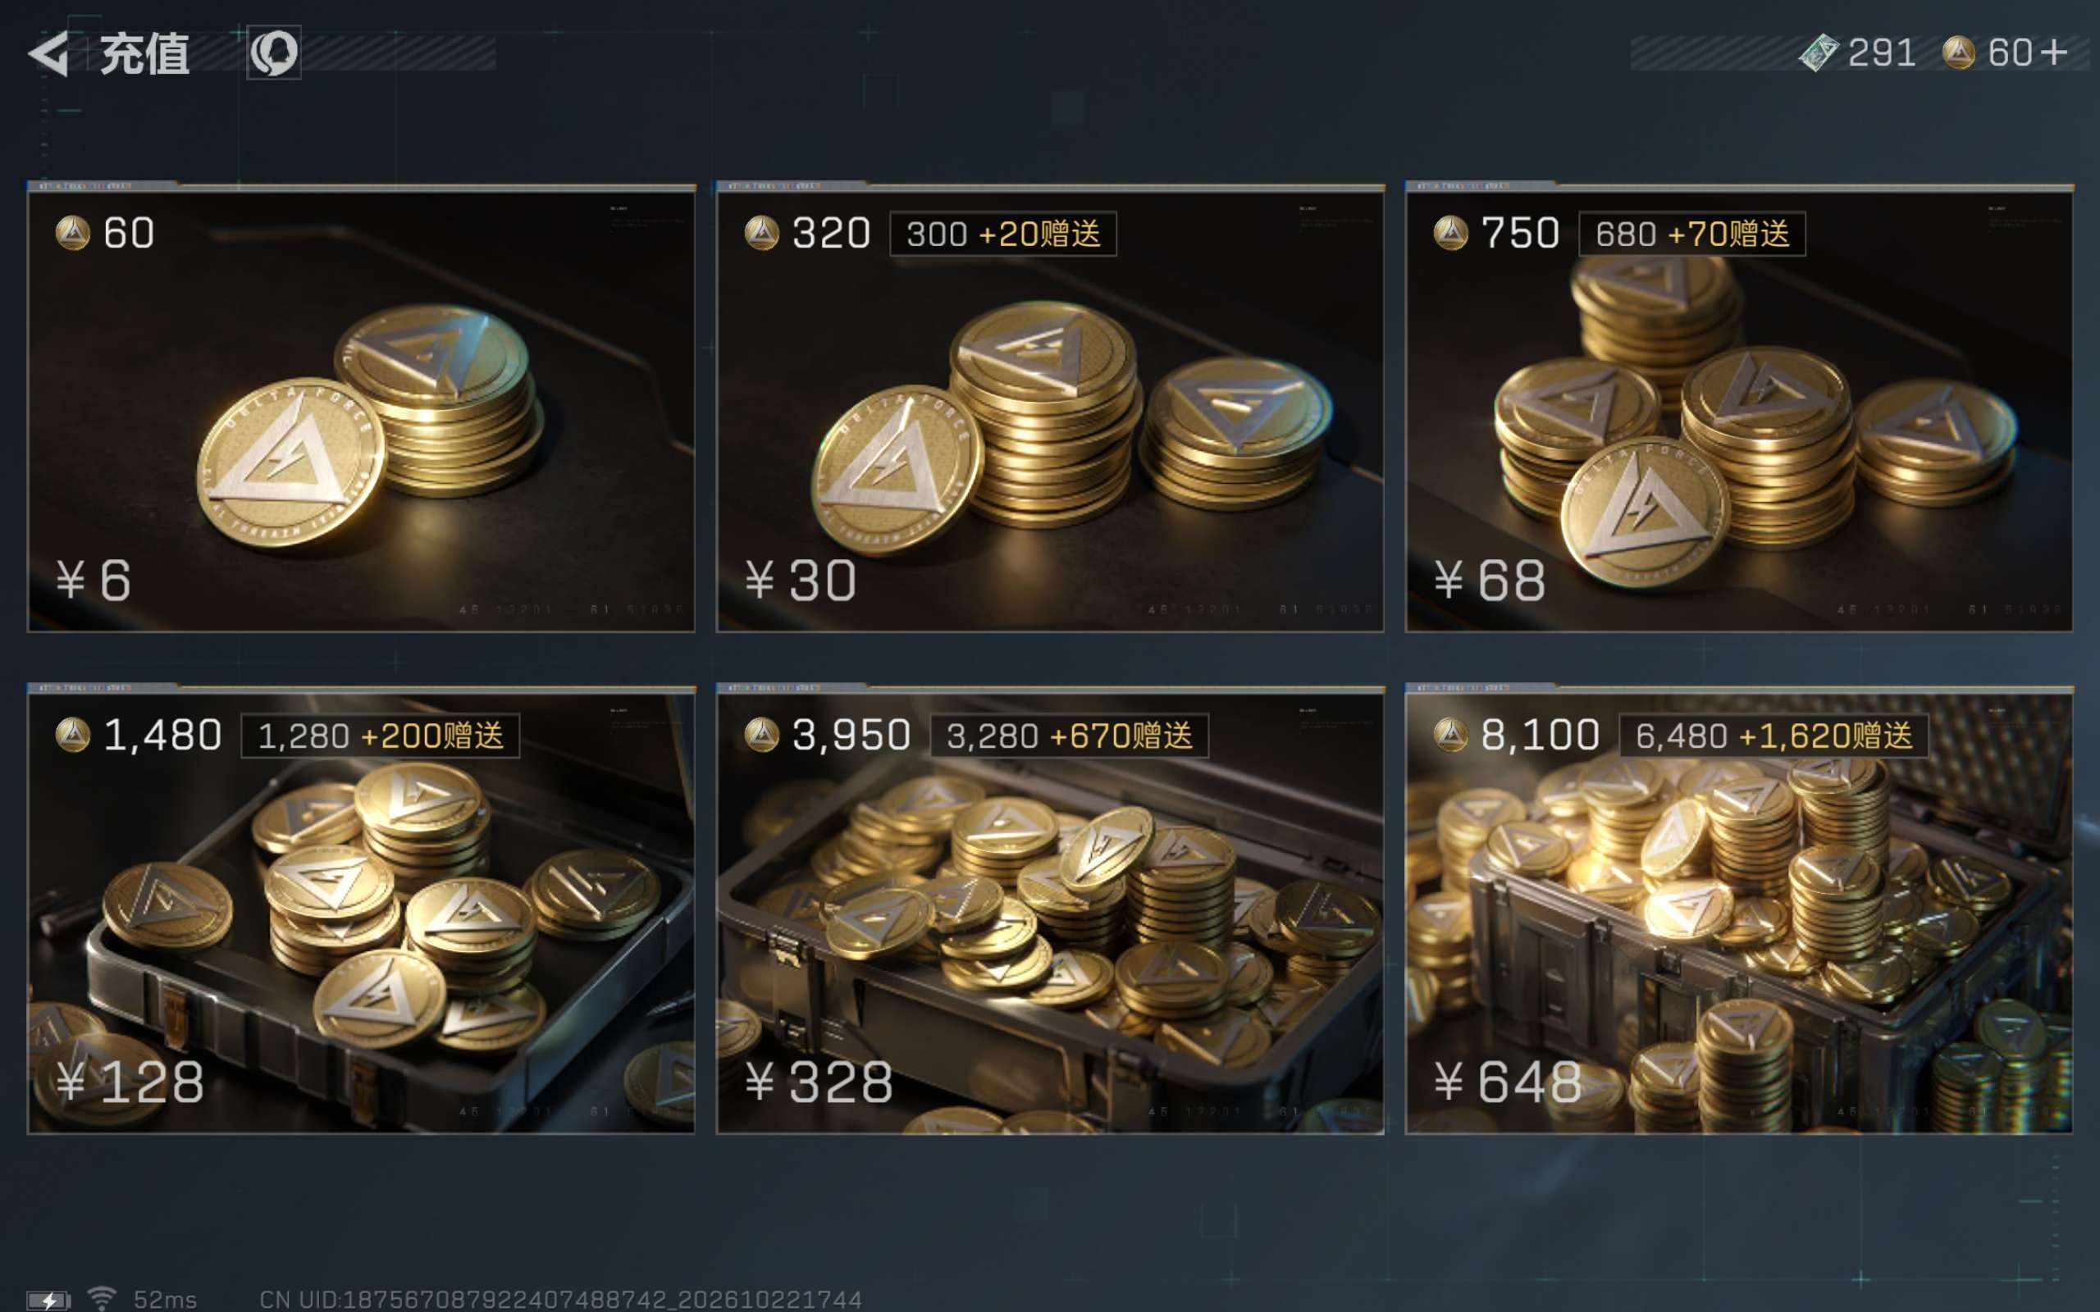The image size is (2100, 1312).
Task: Tap the ¥6 price label
Action: pos(94,580)
